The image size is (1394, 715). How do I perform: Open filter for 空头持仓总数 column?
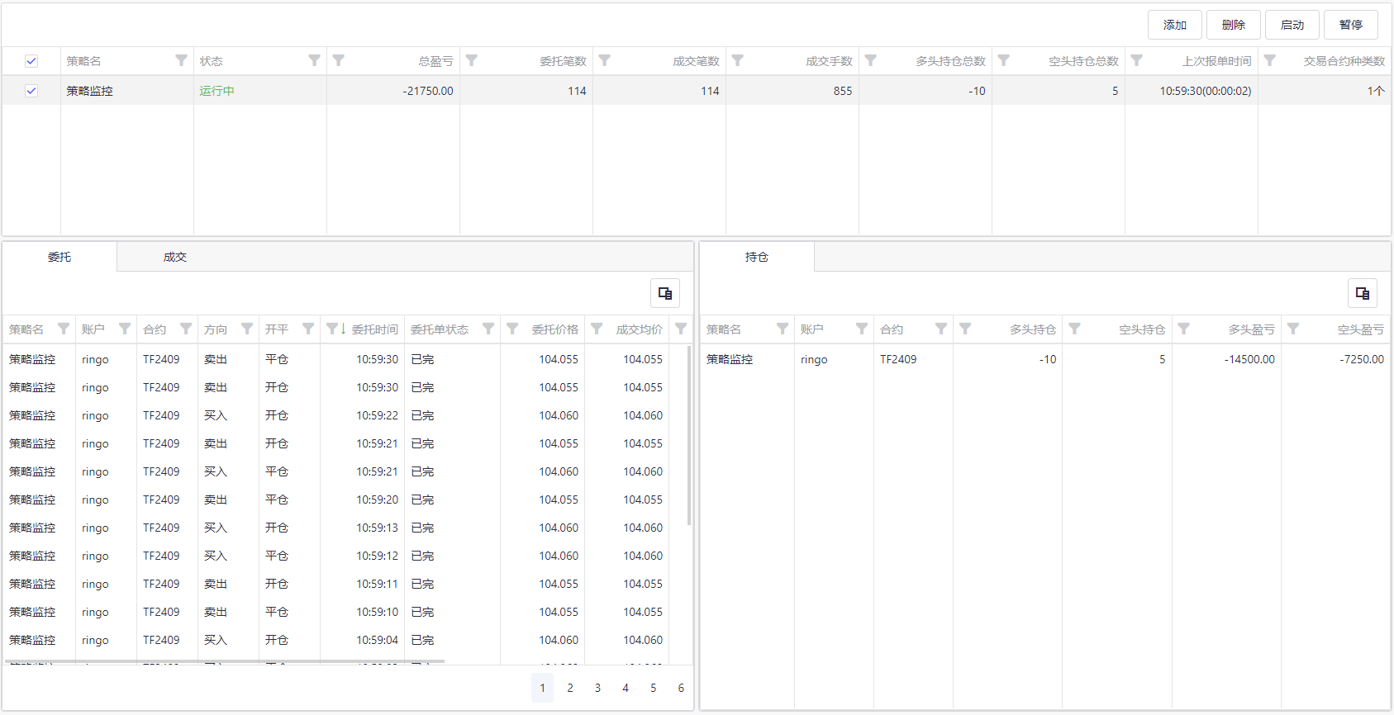pyautogui.click(x=1004, y=60)
